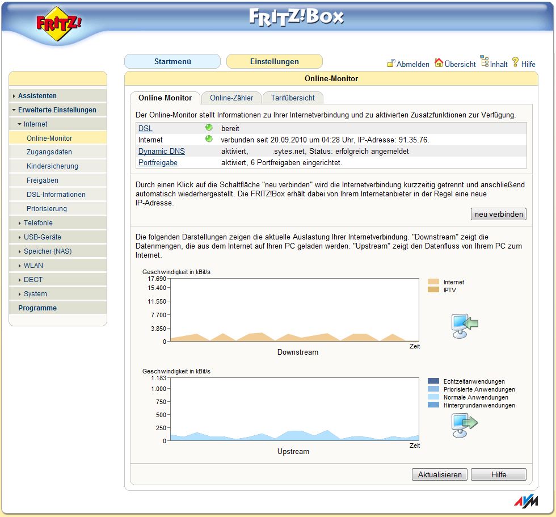Click the DSL status 'bereit' text
The image size is (556, 517).
tap(230, 128)
